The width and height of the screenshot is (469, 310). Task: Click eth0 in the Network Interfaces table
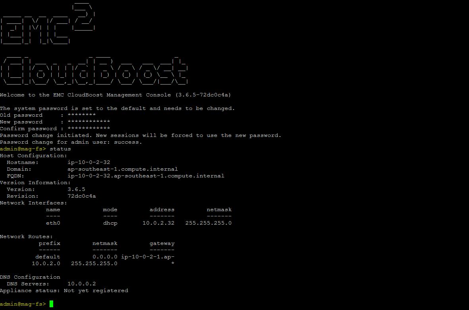point(53,223)
